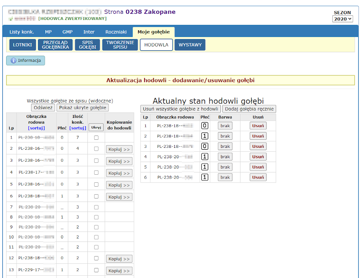Image resolution: width=362 pixels, height=278 pixels.
Task: Open the LOTNIKI section
Action: pyautogui.click(x=22, y=45)
